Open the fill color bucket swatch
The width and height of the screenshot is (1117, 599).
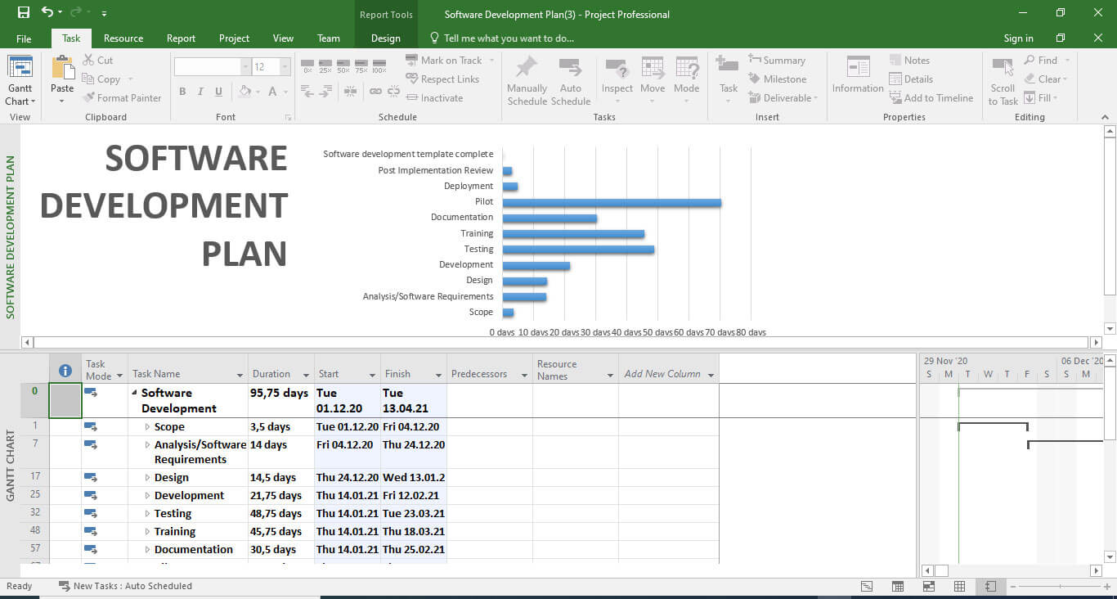click(244, 92)
